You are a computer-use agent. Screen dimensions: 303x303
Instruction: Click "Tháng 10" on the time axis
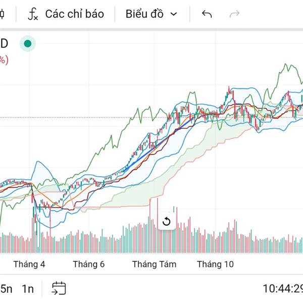[216, 264]
